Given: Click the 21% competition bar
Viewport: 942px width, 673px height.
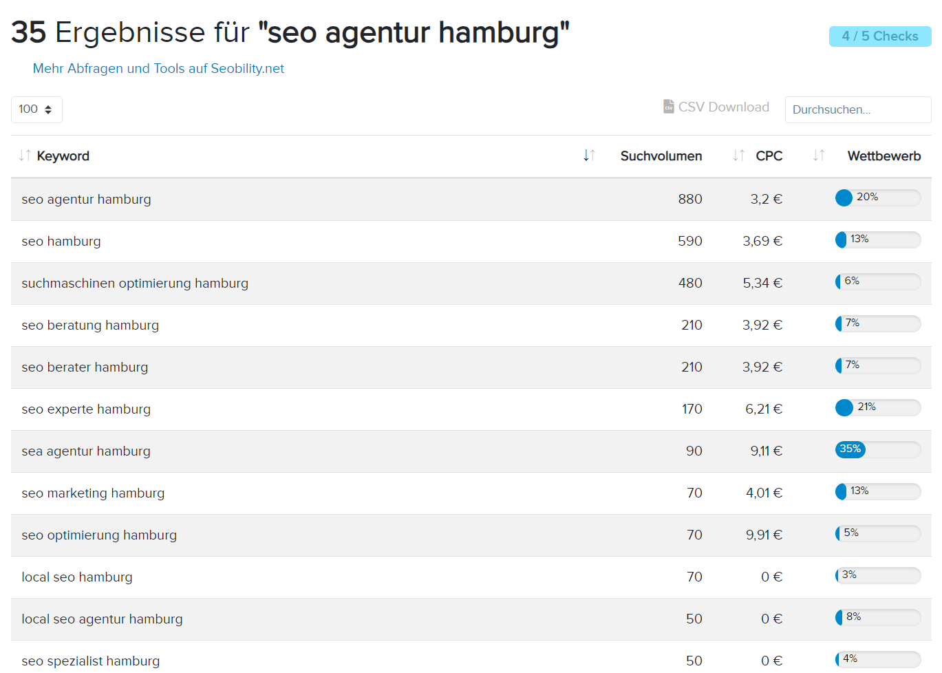Looking at the screenshot, I should (x=877, y=408).
